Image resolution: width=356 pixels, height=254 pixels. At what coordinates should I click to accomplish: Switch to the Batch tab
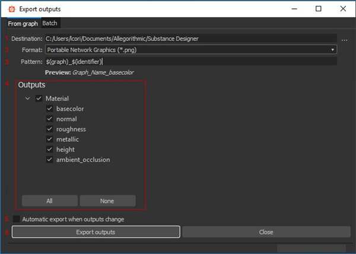pos(49,24)
